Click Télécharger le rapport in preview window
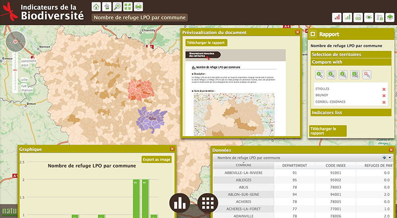 [206, 43]
